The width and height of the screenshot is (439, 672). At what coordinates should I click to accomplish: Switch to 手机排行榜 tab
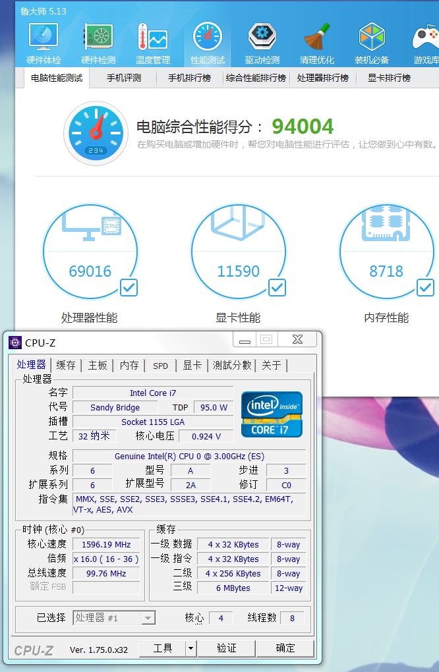click(x=189, y=78)
